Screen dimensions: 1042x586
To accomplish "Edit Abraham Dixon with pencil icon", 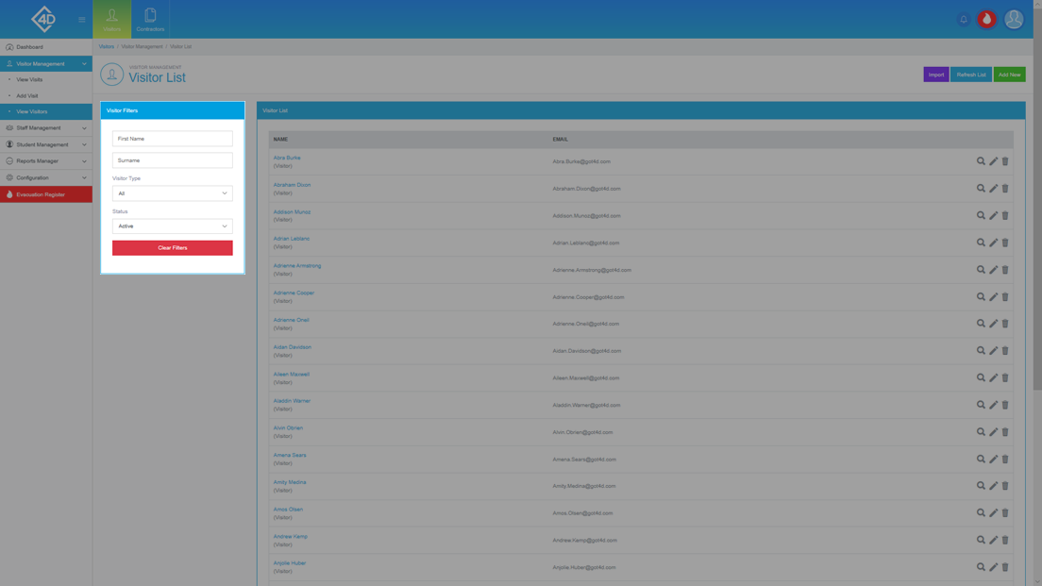I will [x=993, y=189].
